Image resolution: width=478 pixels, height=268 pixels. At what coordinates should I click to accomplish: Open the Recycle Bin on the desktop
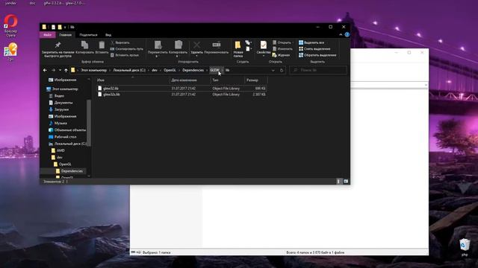(x=465, y=247)
